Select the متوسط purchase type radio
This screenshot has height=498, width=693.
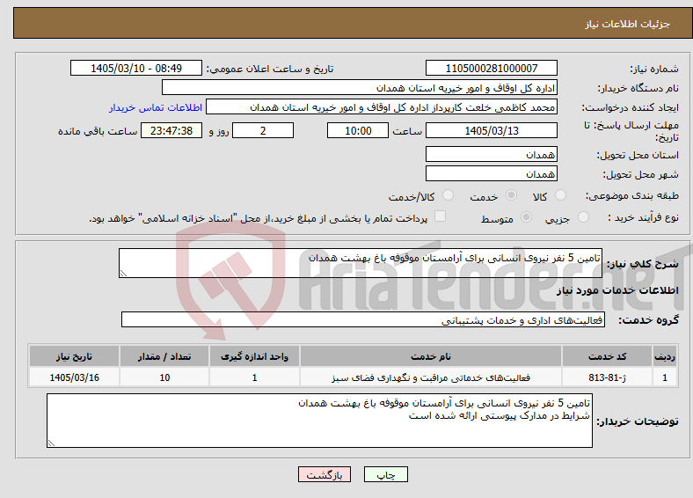(527, 216)
